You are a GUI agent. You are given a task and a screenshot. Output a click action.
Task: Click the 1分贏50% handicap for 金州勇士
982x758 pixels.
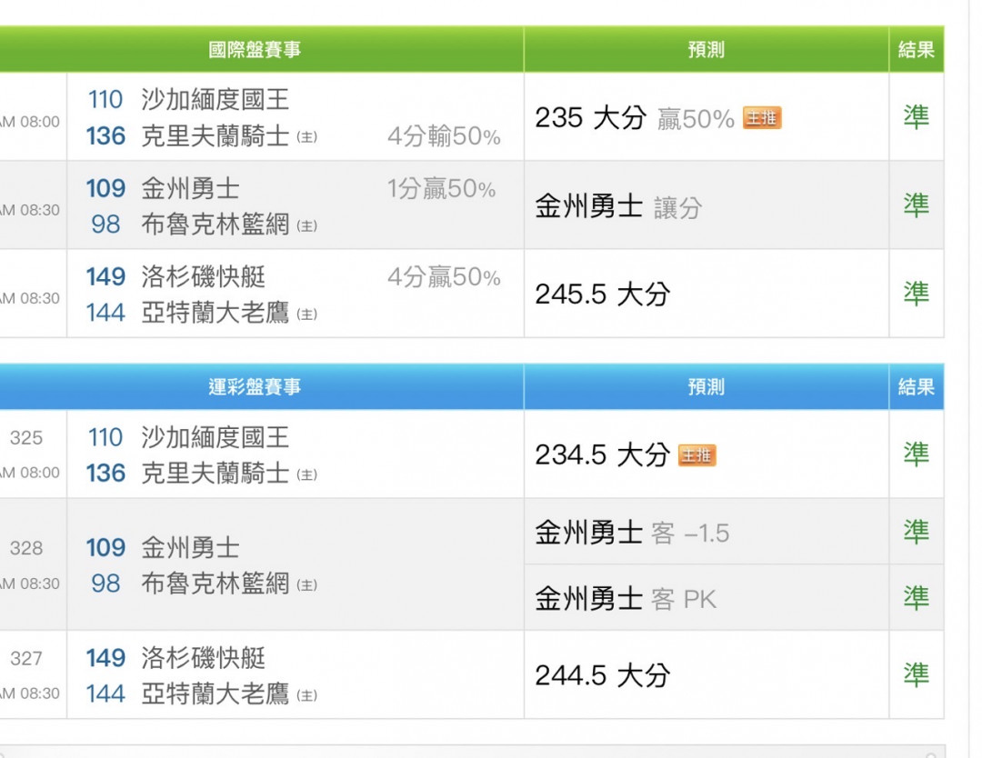(x=441, y=189)
